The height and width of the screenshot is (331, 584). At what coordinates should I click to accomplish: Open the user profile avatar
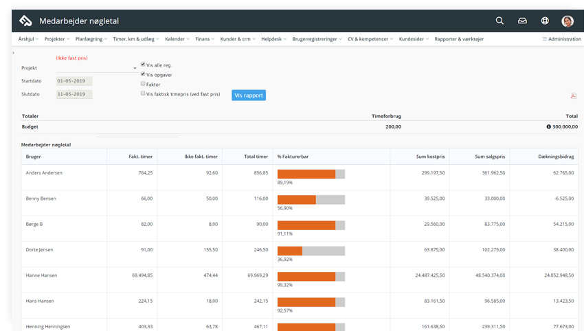pos(567,21)
